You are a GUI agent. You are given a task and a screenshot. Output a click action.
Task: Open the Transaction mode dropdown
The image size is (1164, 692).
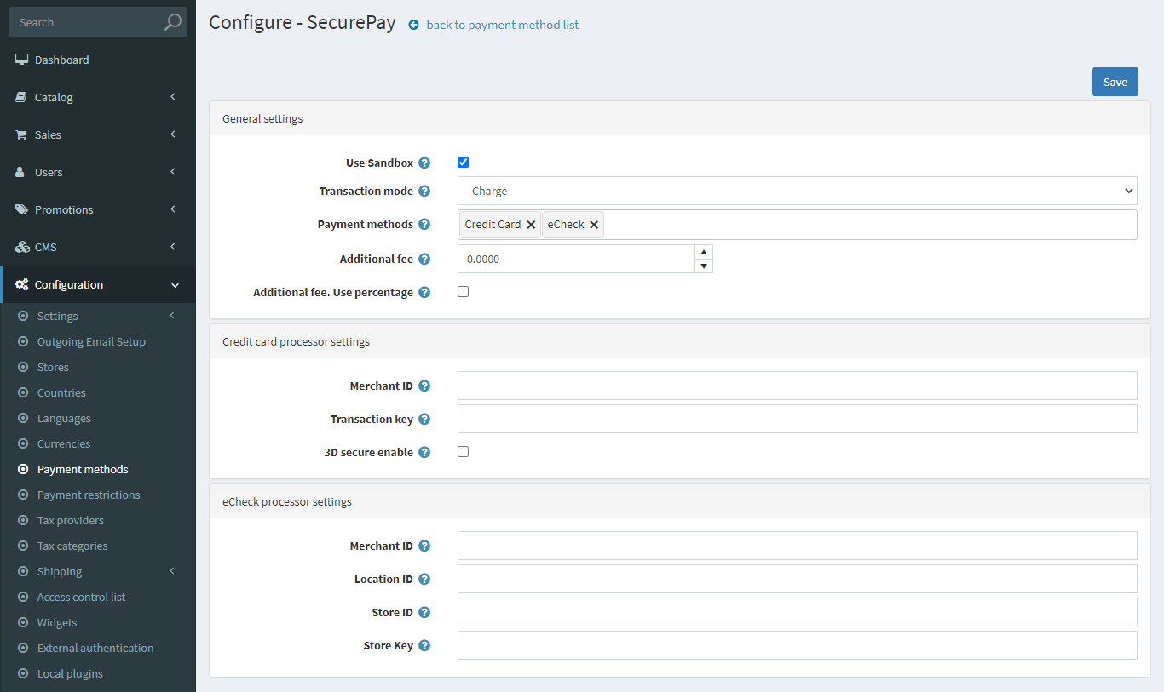point(798,191)
